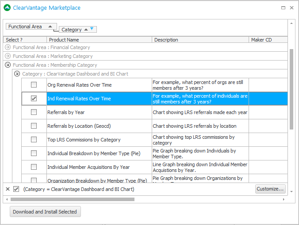Screen dimensions: 299x225
Task: Click description about orgs still members
Action: tap(198, 85)
